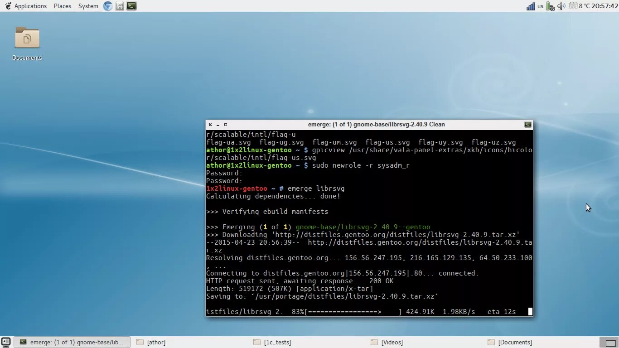The width and height of the screenshot is (619, 348).
Task: Click the terminal window title text
Action: pyautogui.click(x=377, y=125)
